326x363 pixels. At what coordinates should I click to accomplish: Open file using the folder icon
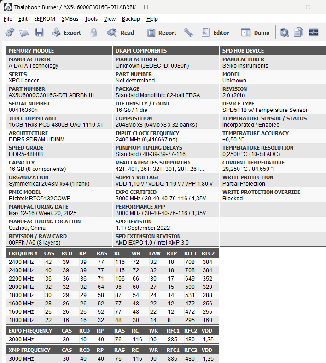pos(24,32)
